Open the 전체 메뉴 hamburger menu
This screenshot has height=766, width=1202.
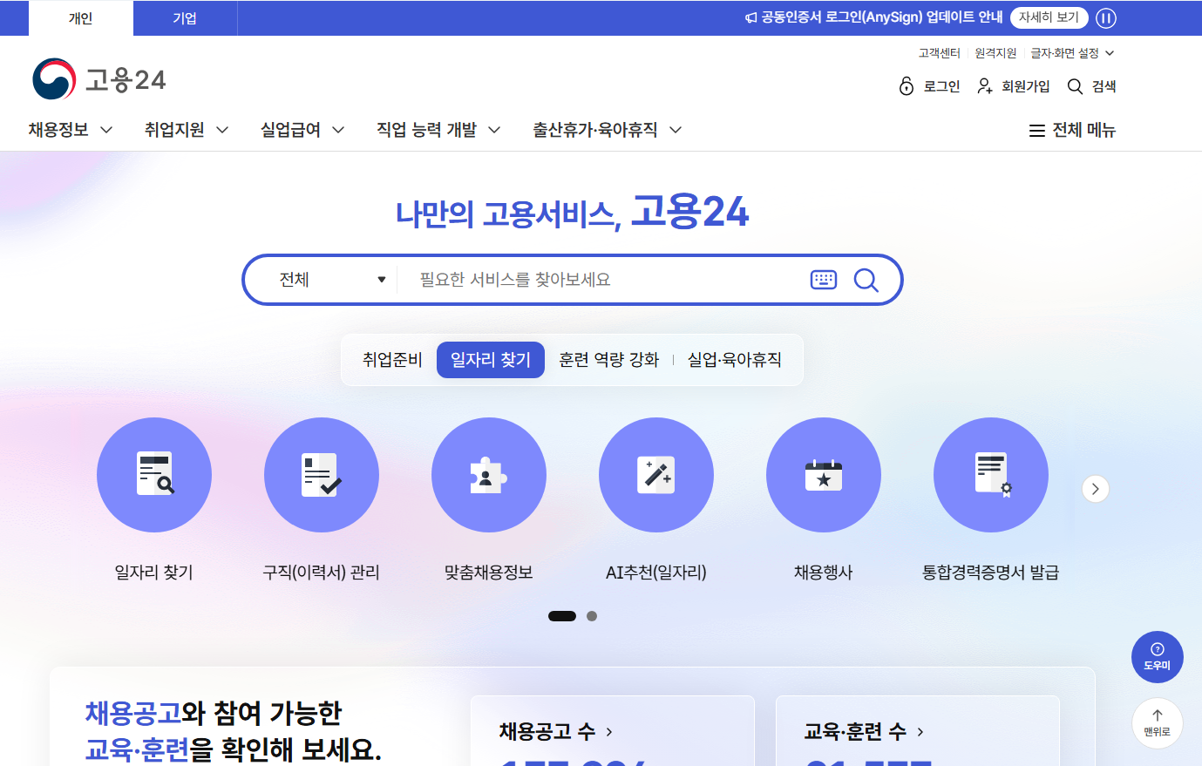(x=1072, y=130)
